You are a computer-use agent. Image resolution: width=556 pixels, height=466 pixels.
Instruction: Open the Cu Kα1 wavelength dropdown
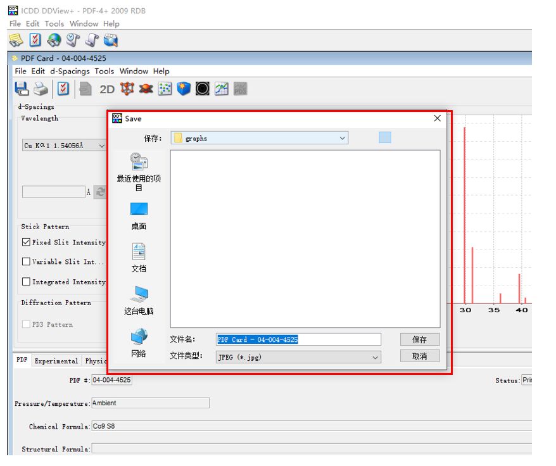64,146
